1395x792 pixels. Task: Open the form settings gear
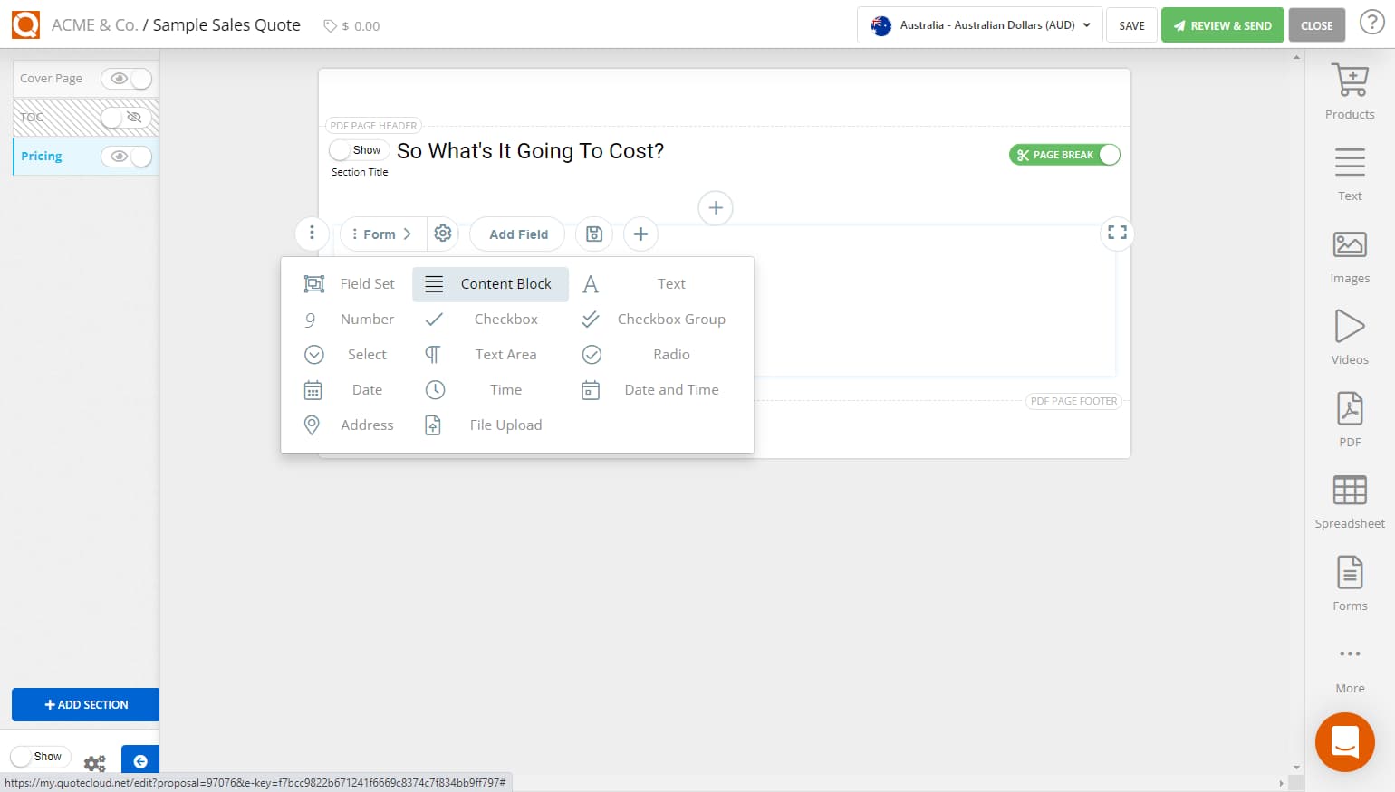[443, 234]
